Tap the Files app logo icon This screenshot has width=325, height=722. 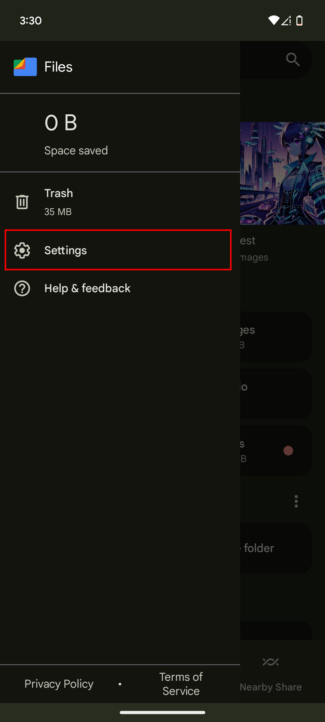coord(25,67)
